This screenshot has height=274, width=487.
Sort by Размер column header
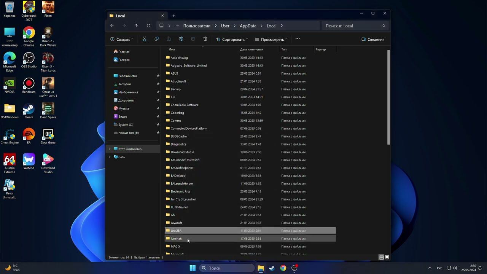(x=321, y=49)
